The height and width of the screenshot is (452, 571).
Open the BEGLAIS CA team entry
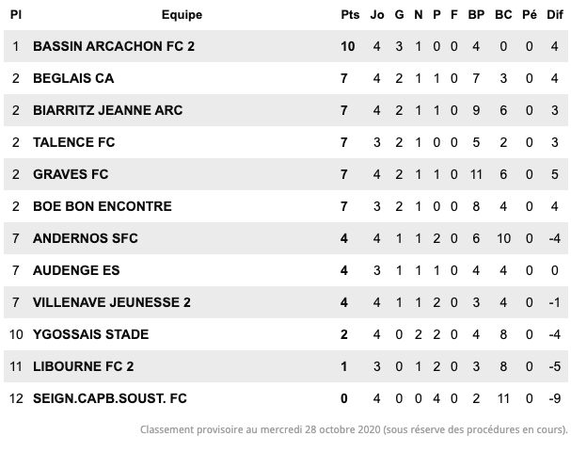tap(73, 78)
